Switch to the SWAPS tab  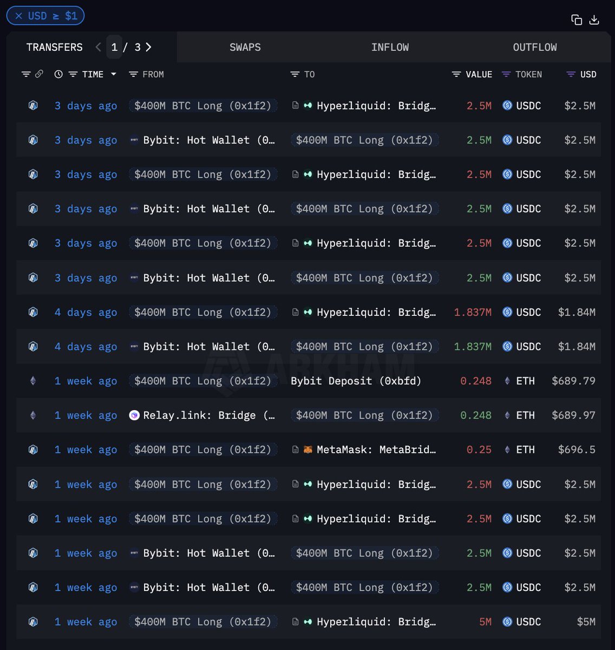(x=245, y=47)
